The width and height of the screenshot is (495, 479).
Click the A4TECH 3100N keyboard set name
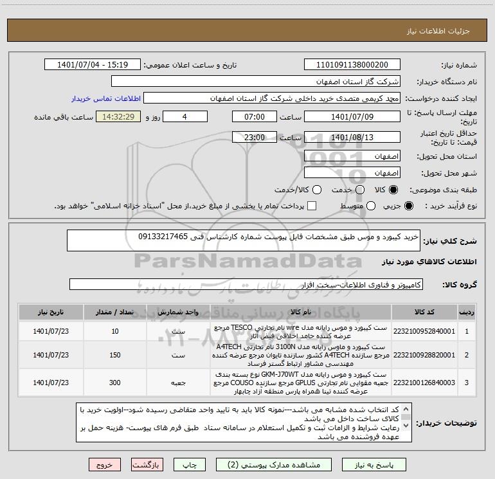tap(301, 355)
